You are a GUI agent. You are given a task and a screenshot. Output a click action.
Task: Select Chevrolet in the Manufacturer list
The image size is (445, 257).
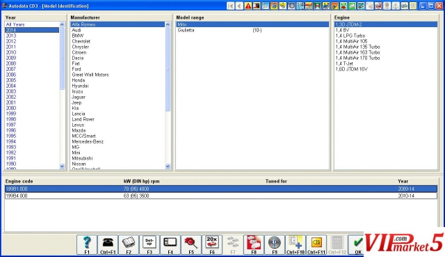coord(118,41)
